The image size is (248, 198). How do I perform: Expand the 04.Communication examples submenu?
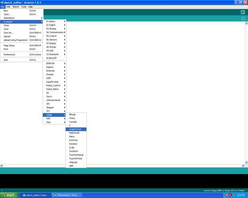point(54,32)
